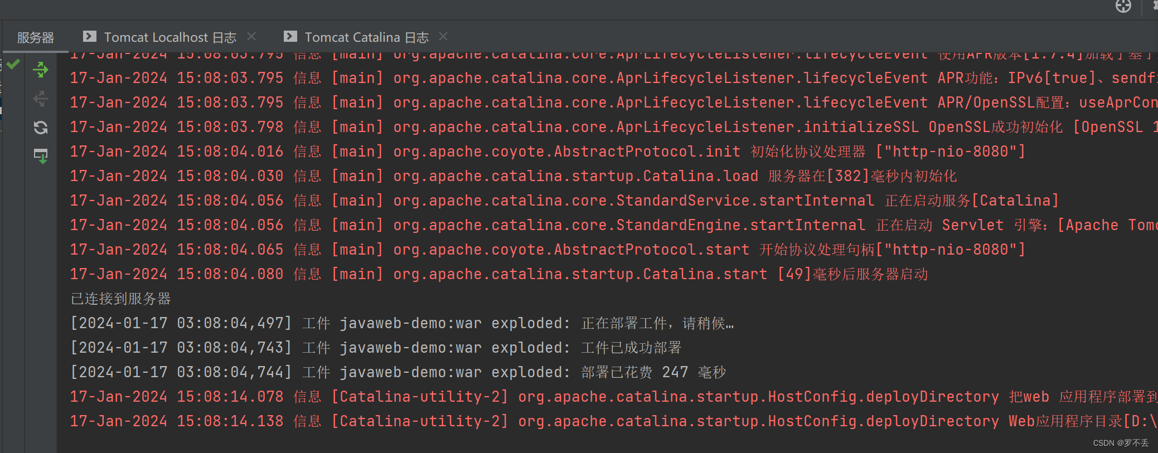Click the green checkmark status icon
Screen dimensions: 1158x453
[13, 64]
